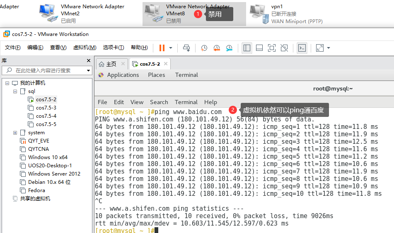Open the 查看(V) menu
The height and width of the screenshot is (233, 394).
[x=58, y=48]
